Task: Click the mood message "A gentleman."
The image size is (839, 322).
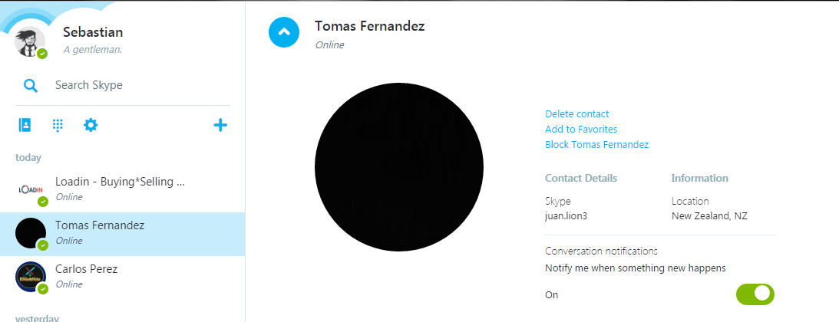Action: 93,50
